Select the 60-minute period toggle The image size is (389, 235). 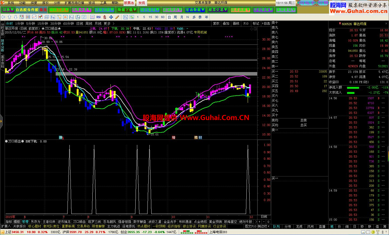click(x=163, y=17)
